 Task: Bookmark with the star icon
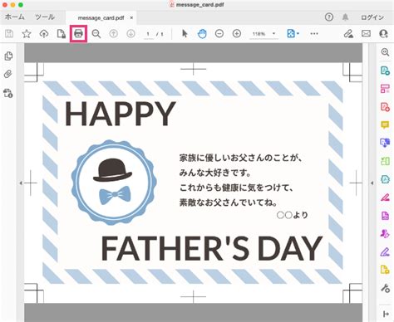(x=27, y=34)
